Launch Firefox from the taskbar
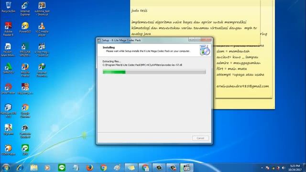306x172 pixels. point(89,168)
